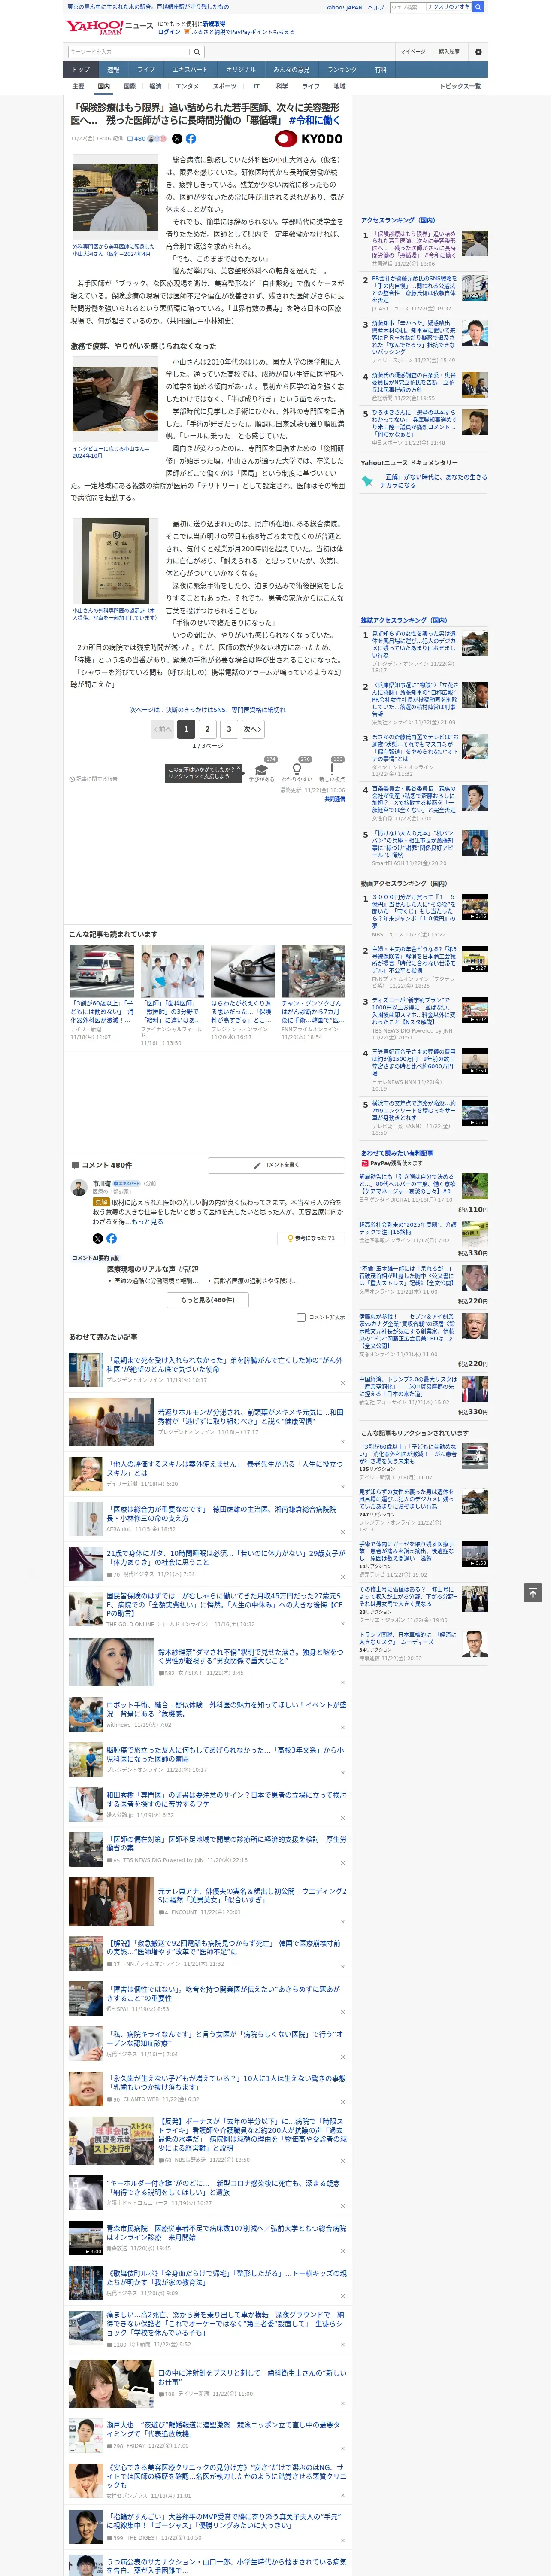
Task: Open the settings gear icon in the header
Action: [x=478, y=51]
